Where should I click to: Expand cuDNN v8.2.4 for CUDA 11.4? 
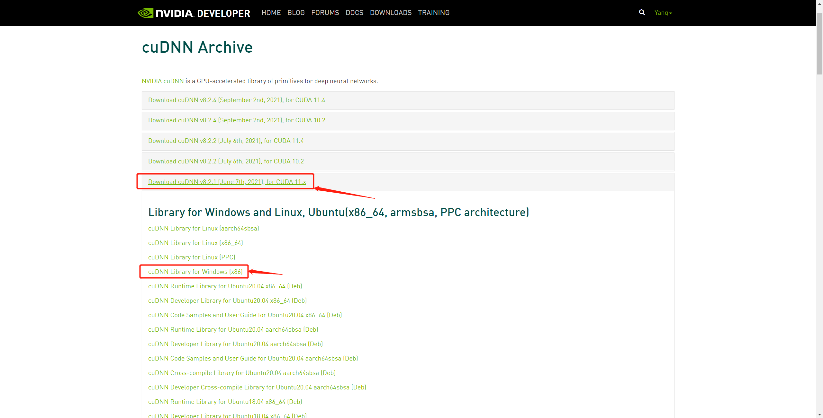pyautogui.click(x=237, y=100)
